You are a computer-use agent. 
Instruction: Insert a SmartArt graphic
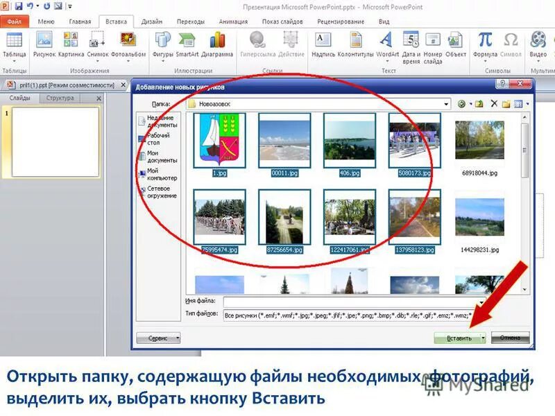[187, 44]
